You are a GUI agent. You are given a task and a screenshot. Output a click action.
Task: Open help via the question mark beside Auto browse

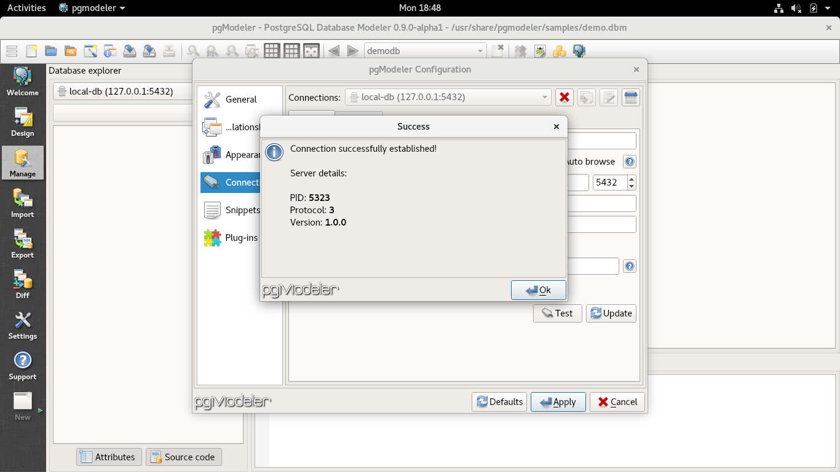pyautogui.click(x=629, y=162)
